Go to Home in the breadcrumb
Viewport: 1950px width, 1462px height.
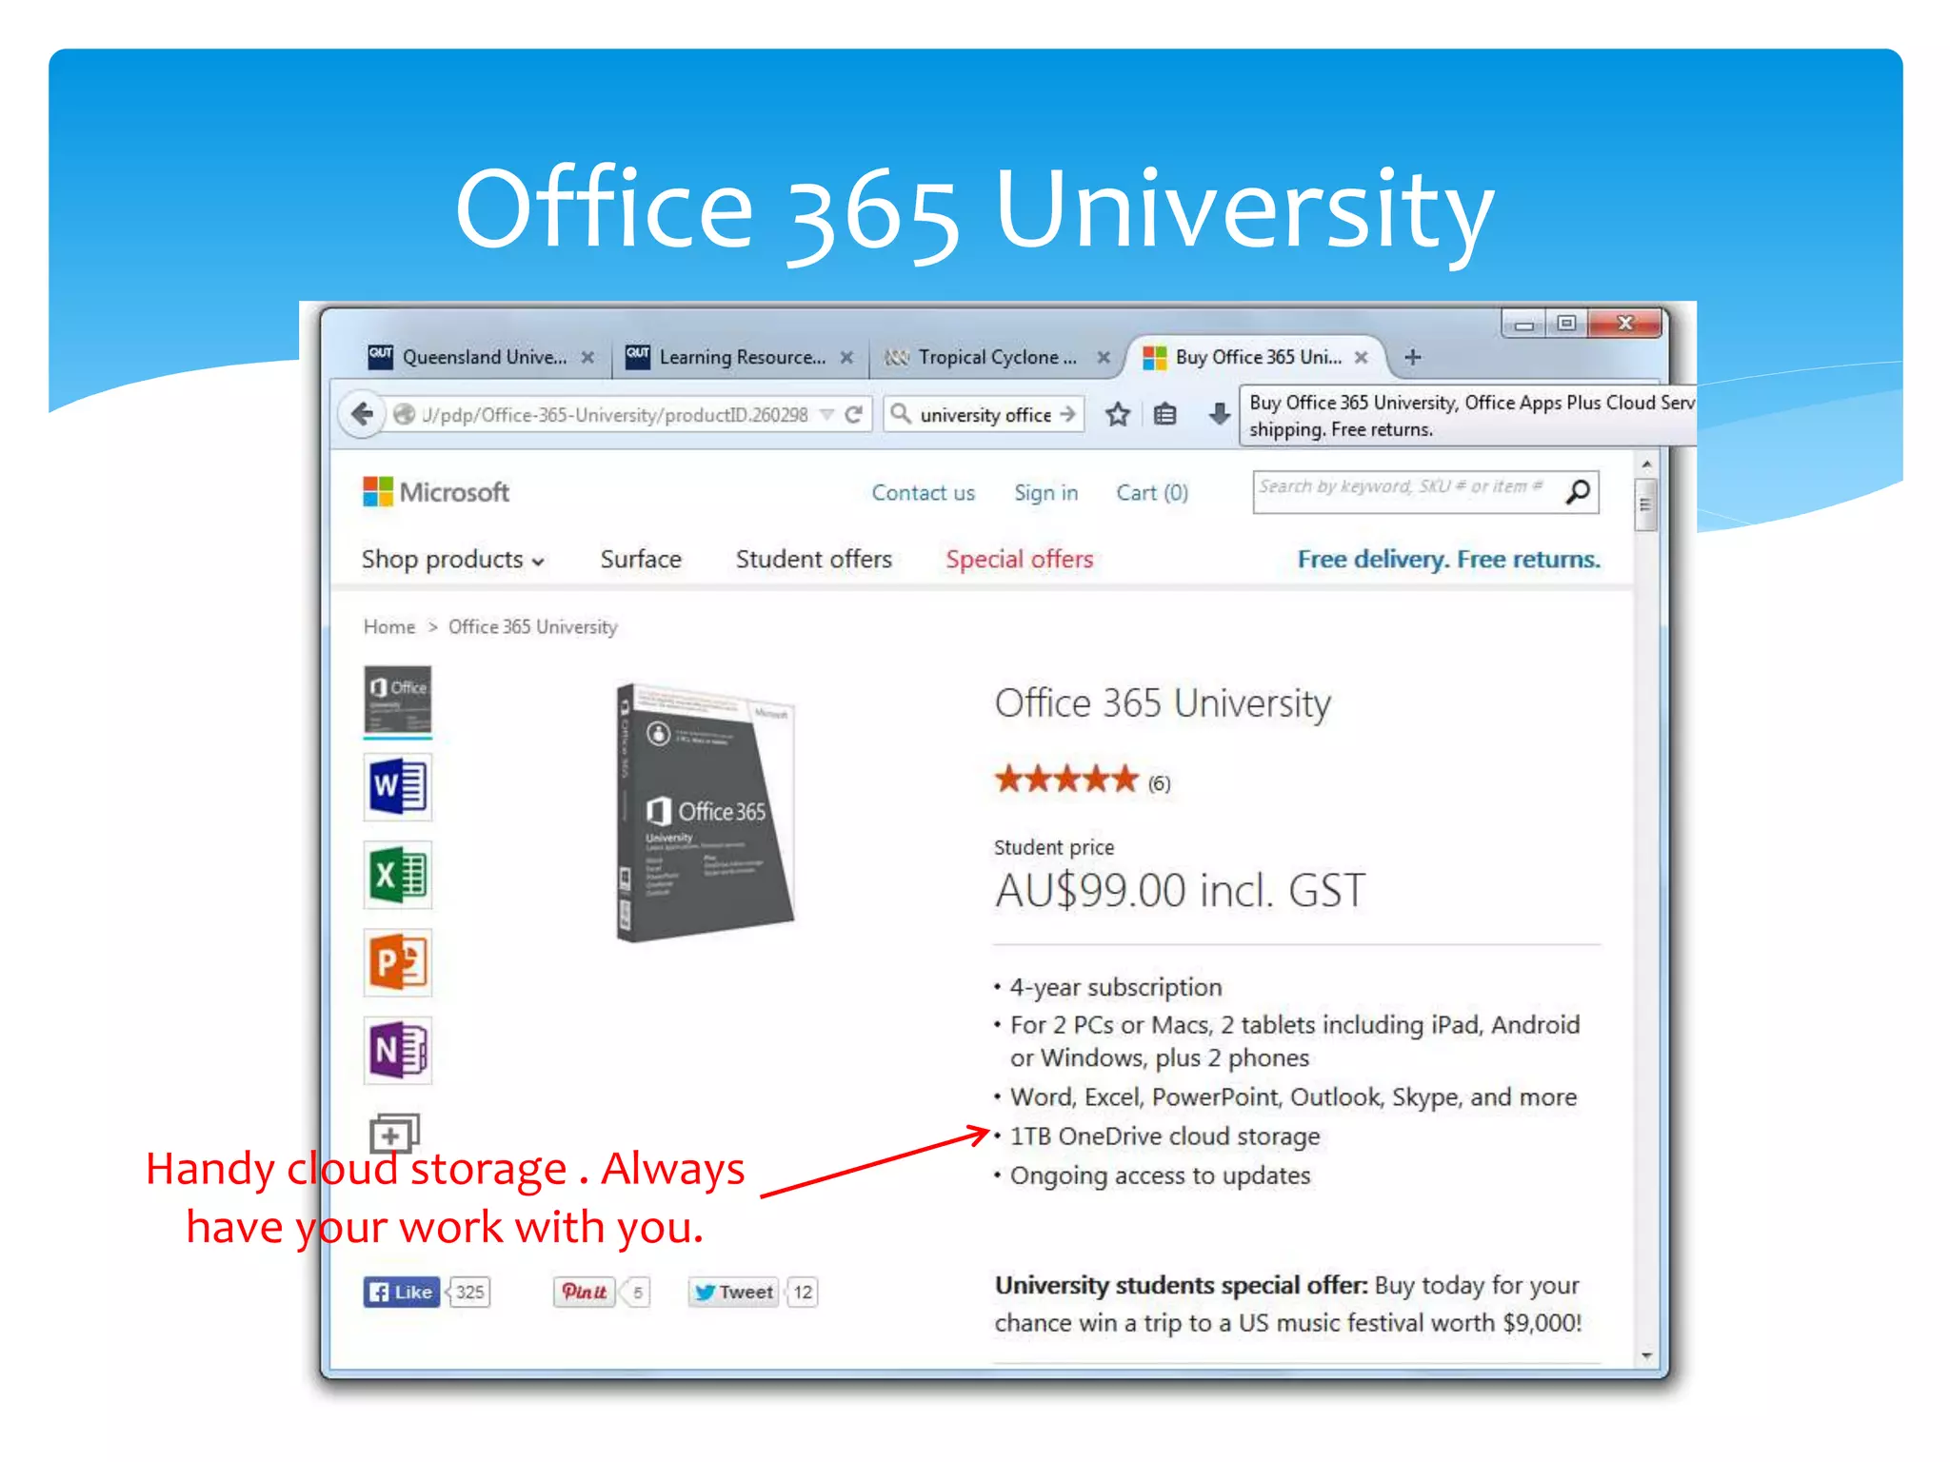pyautogui.click(x=388, y=626)
